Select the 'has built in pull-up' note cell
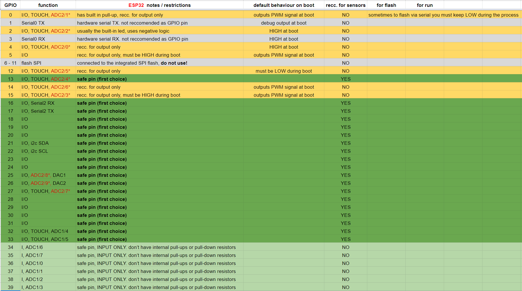522x291 pixels. (160, 15)
